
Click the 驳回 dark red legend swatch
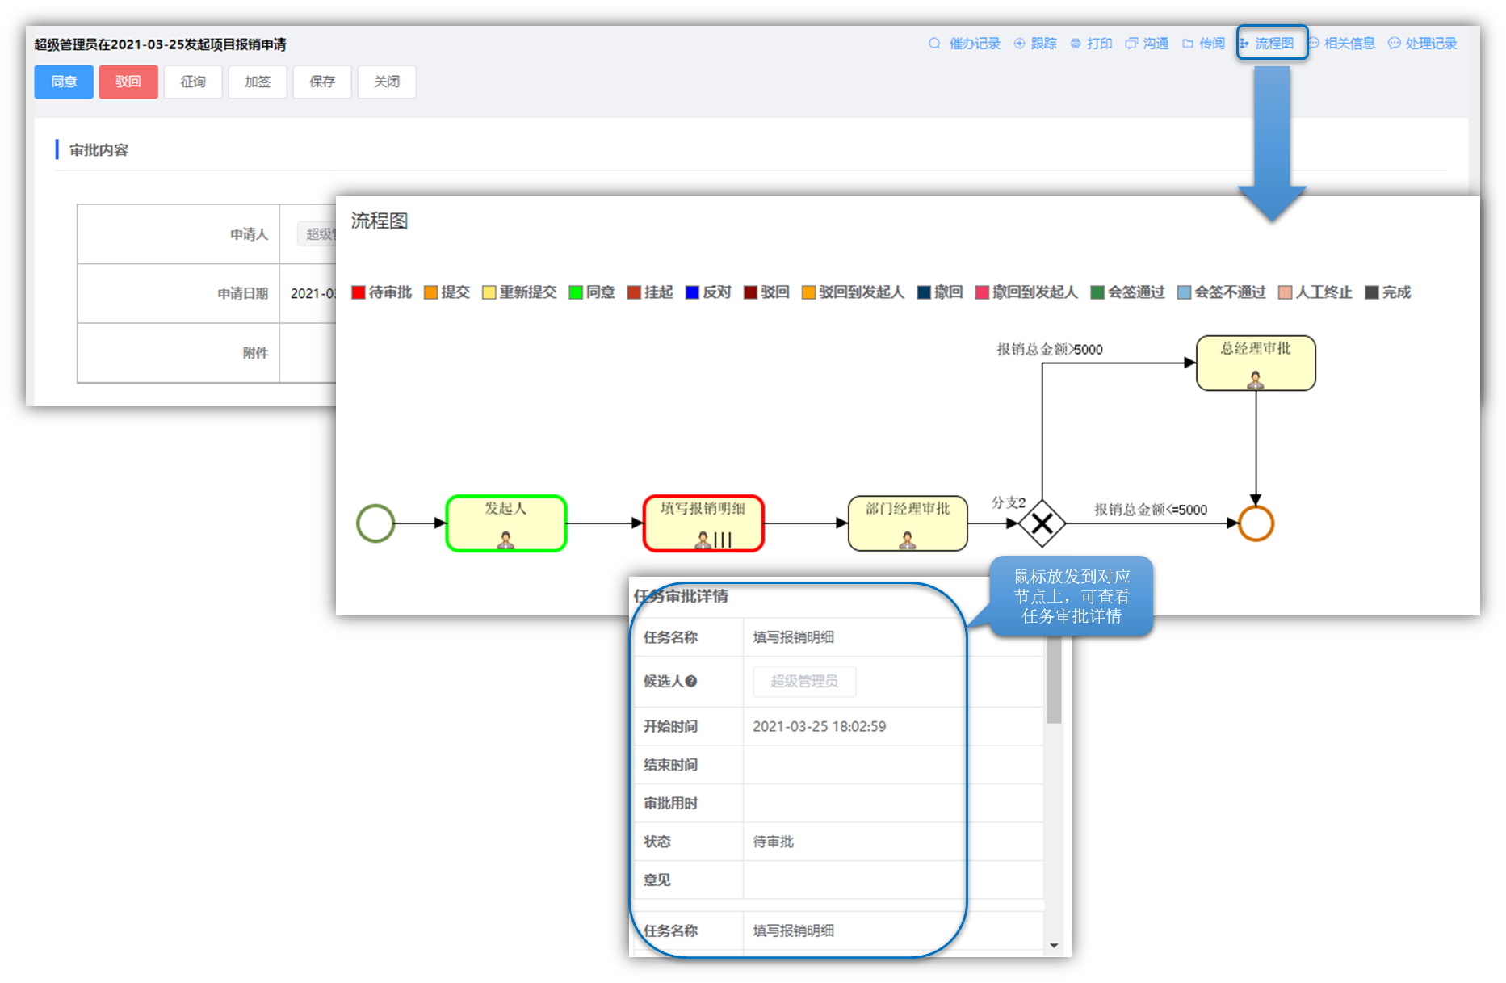pyautogui.click(x=750, y=292)
